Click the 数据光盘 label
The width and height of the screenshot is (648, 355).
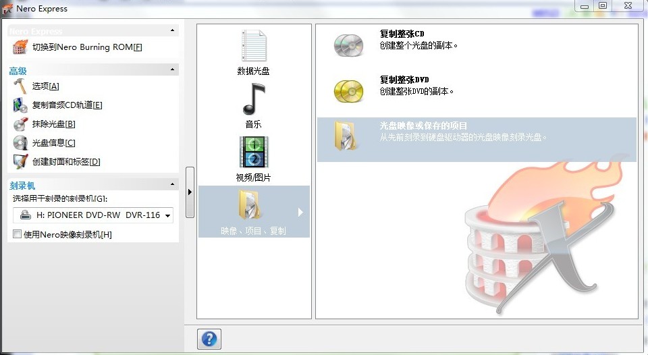[x=253, y=71]
